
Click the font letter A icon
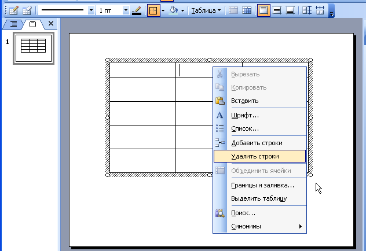(x=220, y=115)
